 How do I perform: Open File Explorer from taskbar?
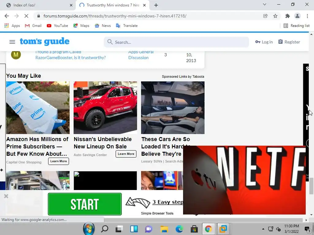click(x=164, y=229)
